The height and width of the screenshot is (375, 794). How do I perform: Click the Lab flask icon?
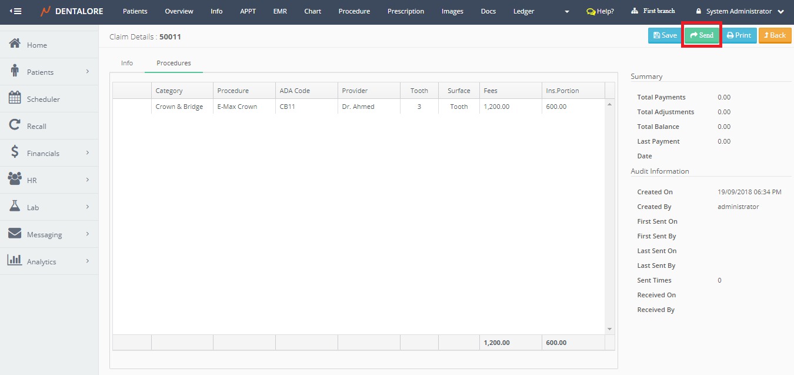(x=15, y=207)
